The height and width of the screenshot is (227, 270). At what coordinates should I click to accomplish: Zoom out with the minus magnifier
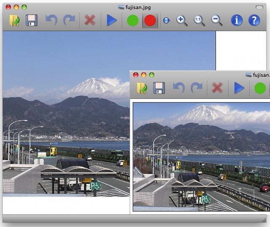point(216,21)
